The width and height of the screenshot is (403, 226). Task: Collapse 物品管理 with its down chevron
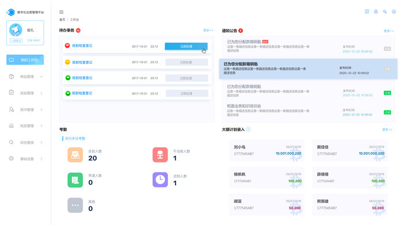tap(41, 76)
